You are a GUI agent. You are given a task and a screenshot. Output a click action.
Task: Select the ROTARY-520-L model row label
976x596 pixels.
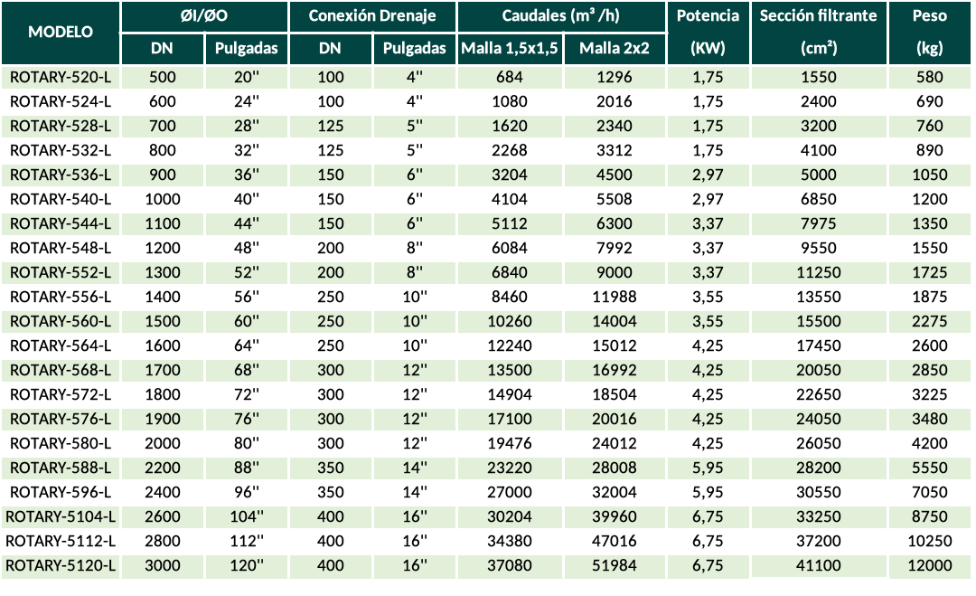[x=60, y=77]
